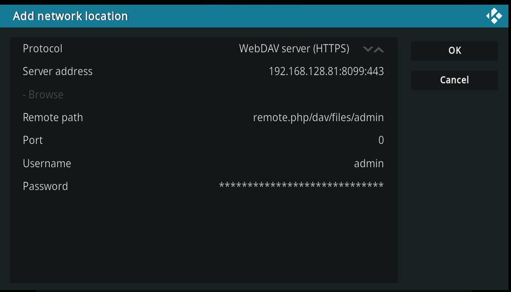
Task: Select the Protocol setting label
Action: pos(42,49)
